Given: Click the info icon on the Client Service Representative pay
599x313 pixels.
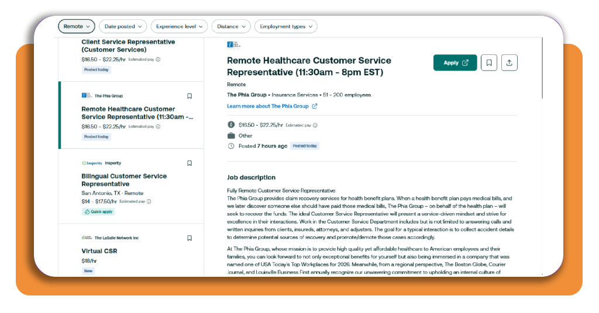Looking at the screenshot, I should [x=158, y=60].
